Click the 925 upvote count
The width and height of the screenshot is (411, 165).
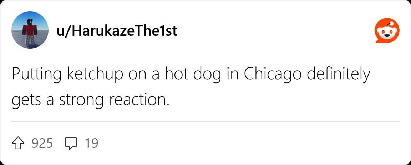(42, 144)
